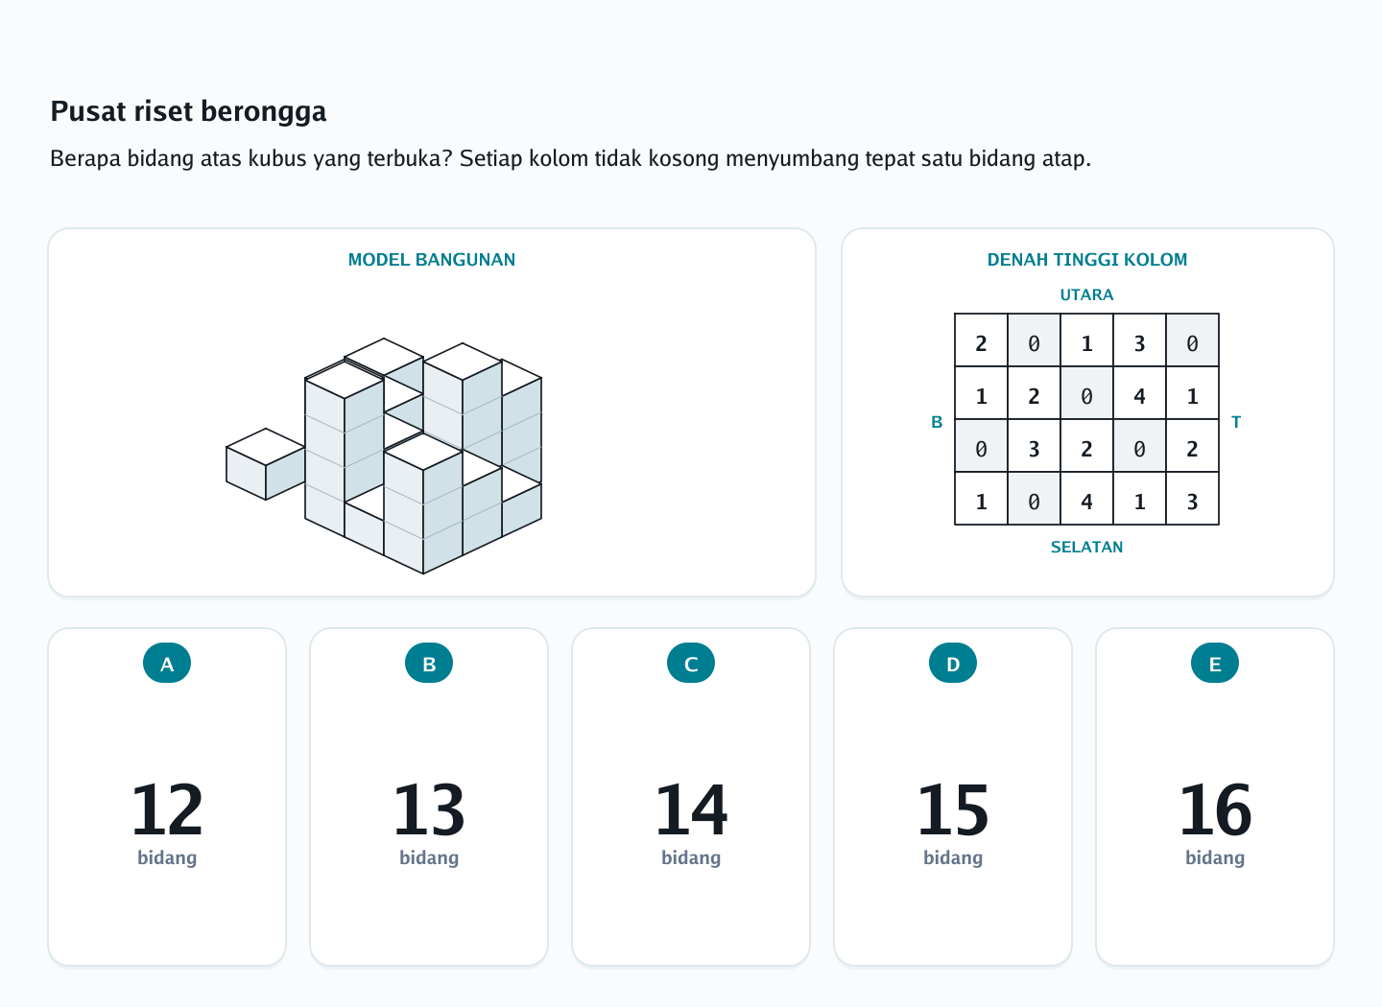Click the lone single cube left of model
The height and width of the screenshot is (1007, 1382).
click(266, 464)
